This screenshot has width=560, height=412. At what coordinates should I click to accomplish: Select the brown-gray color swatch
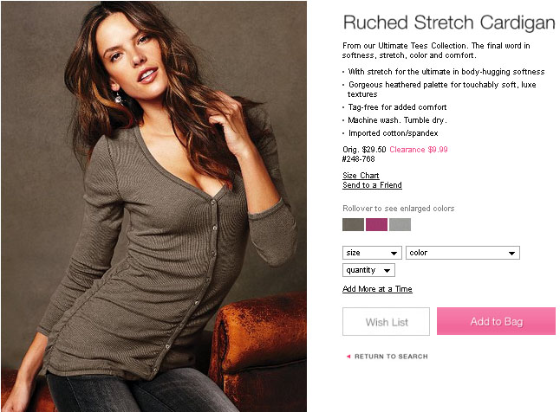(x=353, y=225)
